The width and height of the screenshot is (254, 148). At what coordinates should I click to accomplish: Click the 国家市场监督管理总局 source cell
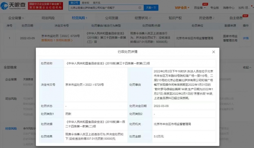pyautogui.click(x=230, y=38)
